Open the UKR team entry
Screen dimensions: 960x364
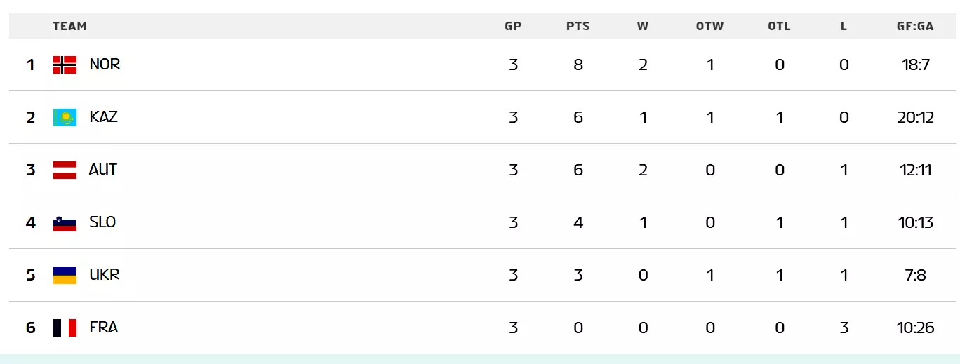(105, 275)
